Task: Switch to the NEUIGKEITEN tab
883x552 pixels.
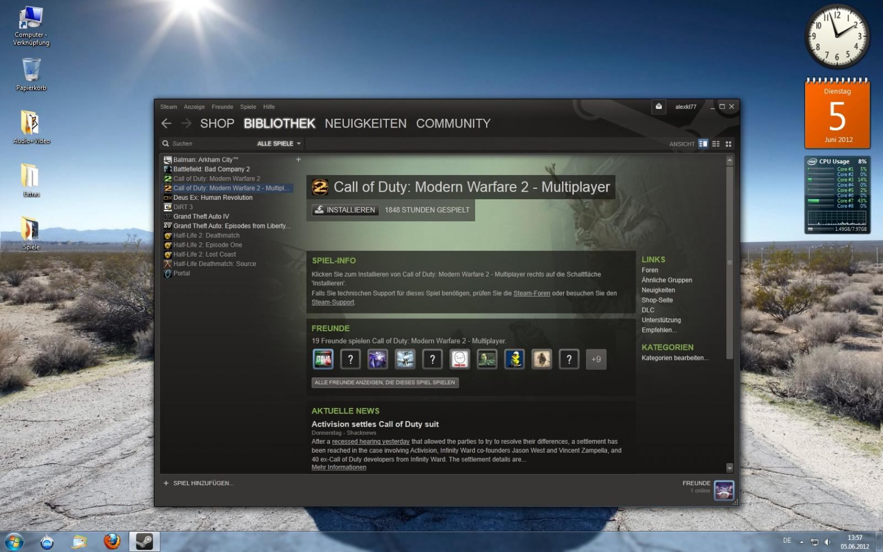Action: pos(365,124)
